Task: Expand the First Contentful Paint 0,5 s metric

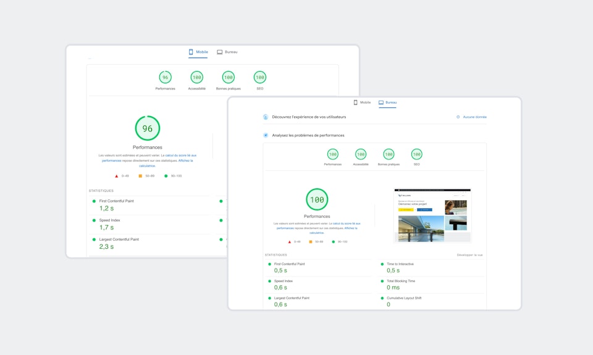Action: pos(290,267)
